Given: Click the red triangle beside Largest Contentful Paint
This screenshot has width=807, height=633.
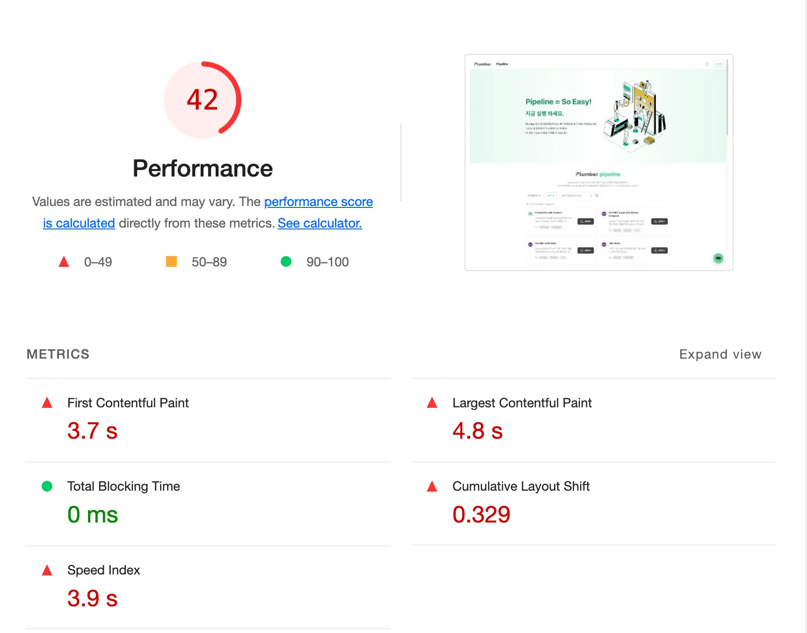Looking at the screenshot, I should tap(432, 403).
